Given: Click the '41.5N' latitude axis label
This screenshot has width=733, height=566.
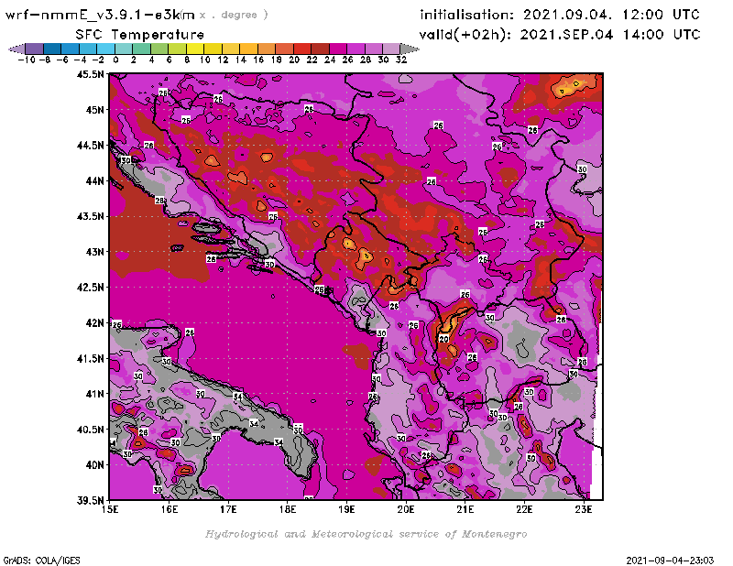Looking at the screenshot, I should [90, 358].
